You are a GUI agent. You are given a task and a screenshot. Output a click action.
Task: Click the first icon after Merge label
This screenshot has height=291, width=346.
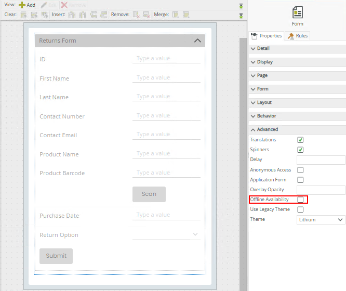point(176,15)
